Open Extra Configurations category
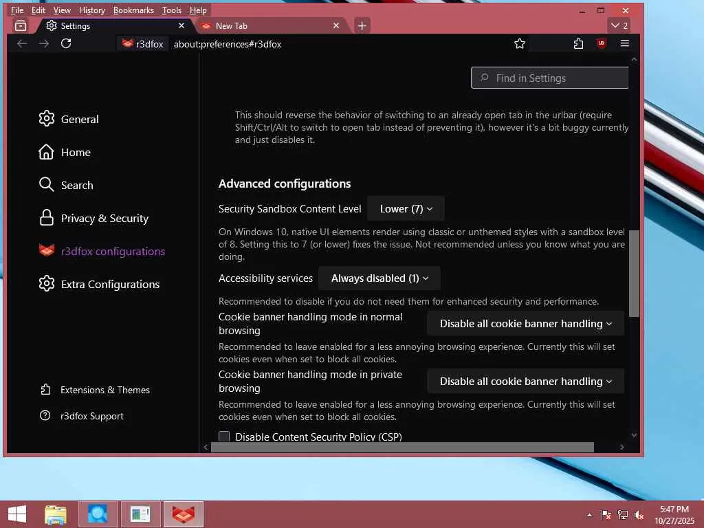704x528 pixels. tap(99, 284)
